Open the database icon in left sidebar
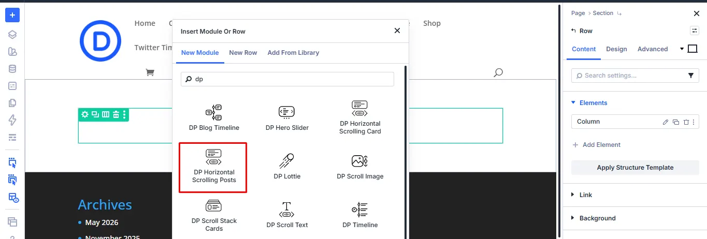Screen dimensions: 707x239 click(x=12, y=69)
